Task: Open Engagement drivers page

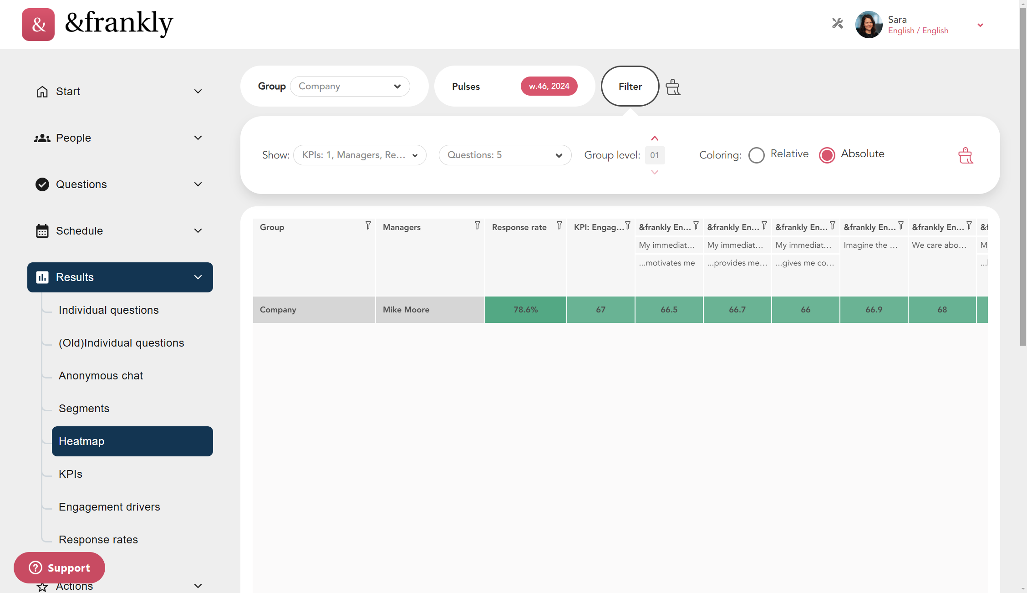Action: (x=110, y=507)
